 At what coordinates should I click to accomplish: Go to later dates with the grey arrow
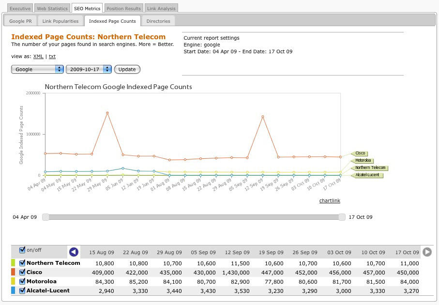tap(427, 252)
